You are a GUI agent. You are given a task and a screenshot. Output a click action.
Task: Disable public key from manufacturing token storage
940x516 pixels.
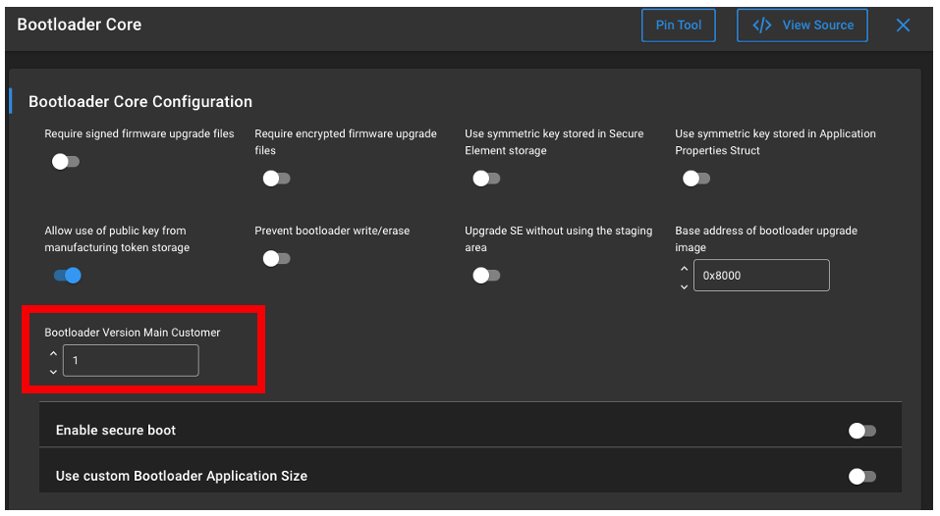67,276
